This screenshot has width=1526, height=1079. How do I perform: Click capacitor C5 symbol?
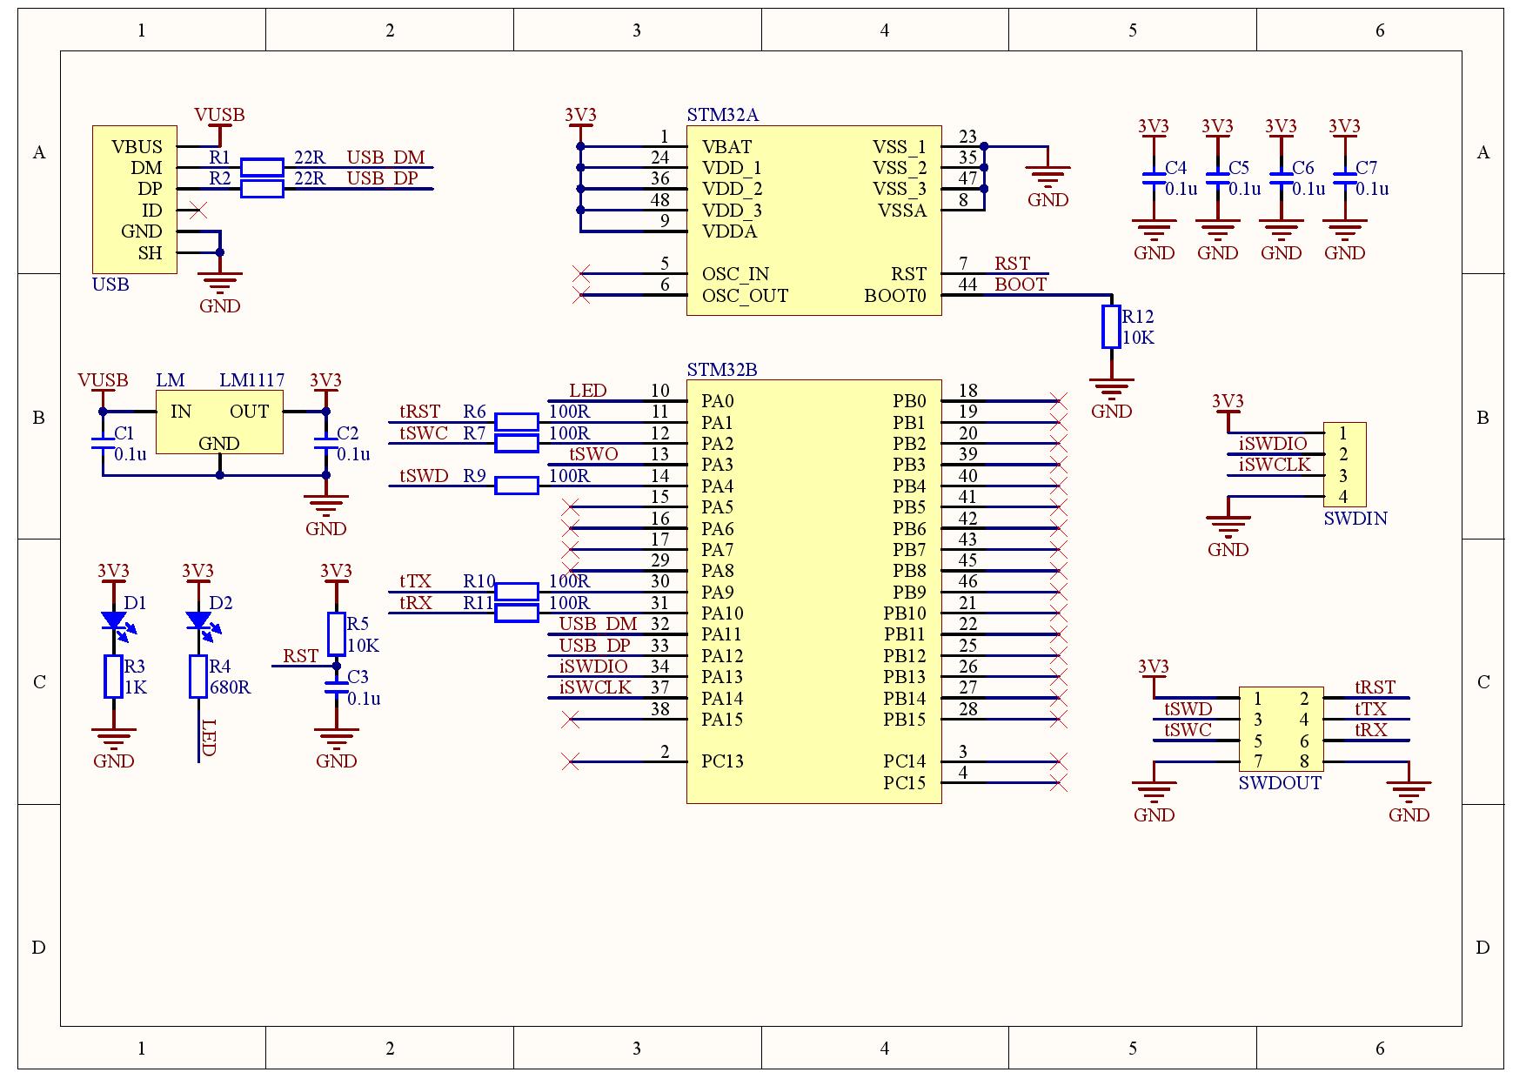coord(1217,178)
